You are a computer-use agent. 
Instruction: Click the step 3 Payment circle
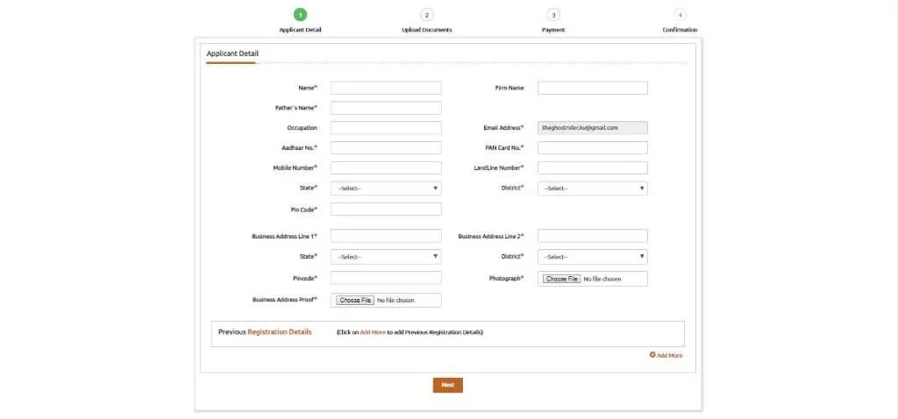[x=553, y=15]
